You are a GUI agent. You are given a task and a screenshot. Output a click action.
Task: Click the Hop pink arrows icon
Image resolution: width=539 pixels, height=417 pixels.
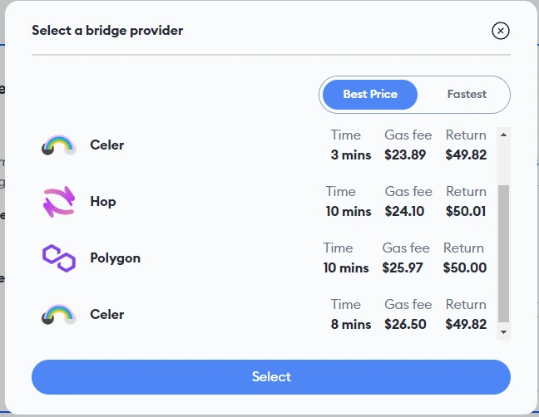pyautogui.click(x=59, y=202)
